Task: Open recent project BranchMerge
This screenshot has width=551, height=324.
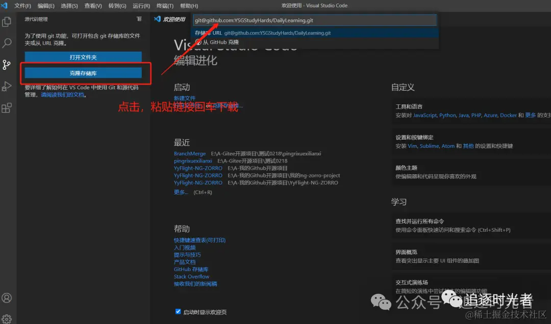Action: point(190,154)
